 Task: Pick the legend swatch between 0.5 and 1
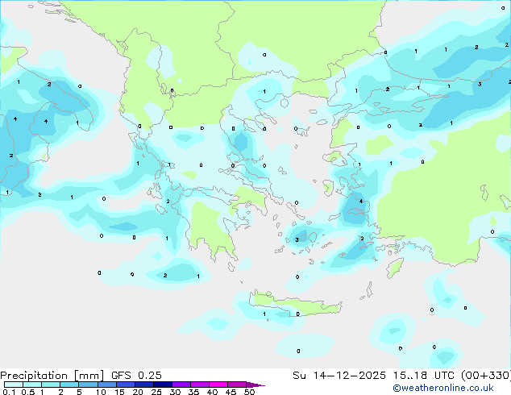[x=32, y=385]
